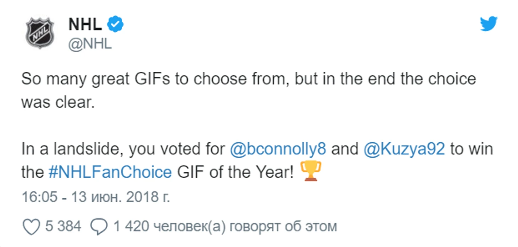Click the NHL shield logo avatar
This screenshot has height=247, width=518.
[x=39, y=33]
